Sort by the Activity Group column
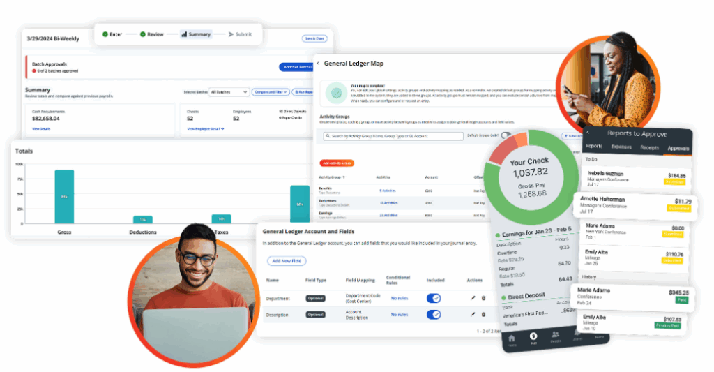Viewport: 714px width, 372px height. click(332, 177)
